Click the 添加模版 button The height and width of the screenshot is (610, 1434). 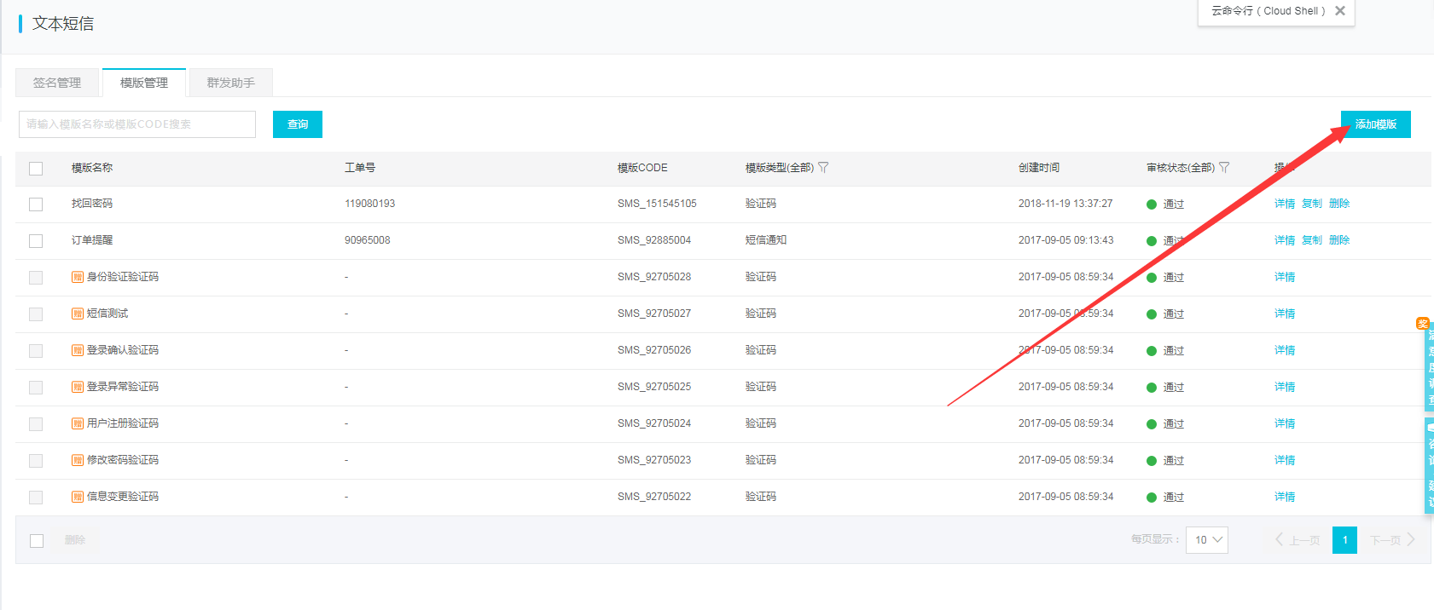coord(1375,124)
